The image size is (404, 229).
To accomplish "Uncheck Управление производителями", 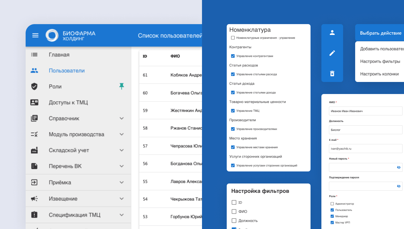I will 233,129.
